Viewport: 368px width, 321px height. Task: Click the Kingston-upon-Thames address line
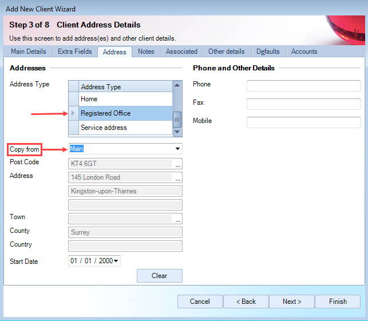pos(125,191)
